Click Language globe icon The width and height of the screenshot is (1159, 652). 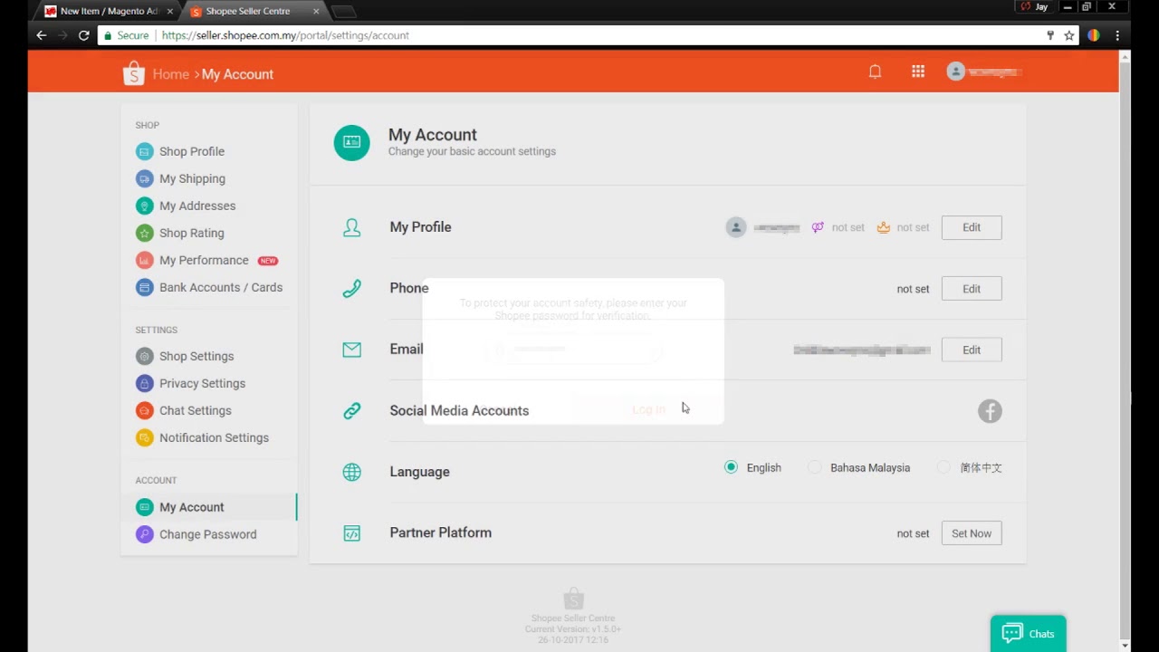(x=351, y=472)
